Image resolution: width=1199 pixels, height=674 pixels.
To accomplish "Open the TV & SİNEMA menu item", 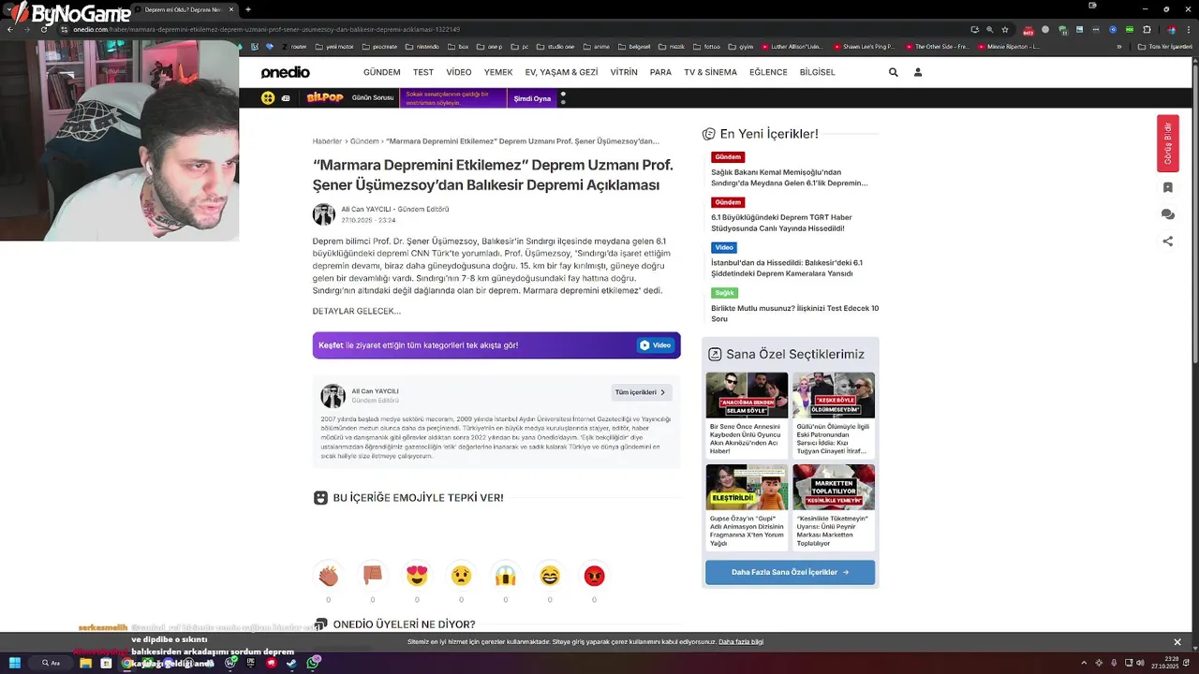I will (710, 72).
